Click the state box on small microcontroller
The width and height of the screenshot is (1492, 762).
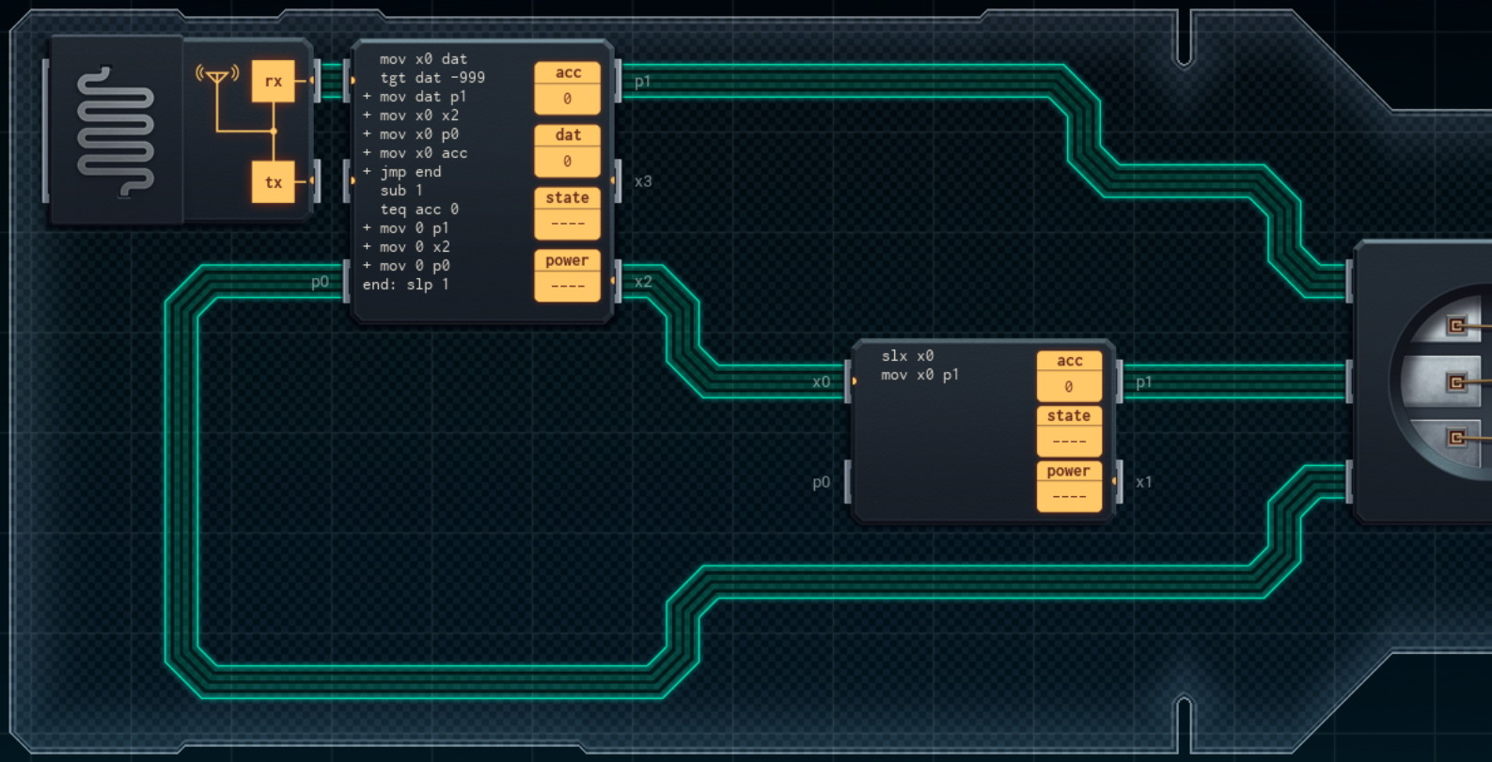click(1069, 430)
